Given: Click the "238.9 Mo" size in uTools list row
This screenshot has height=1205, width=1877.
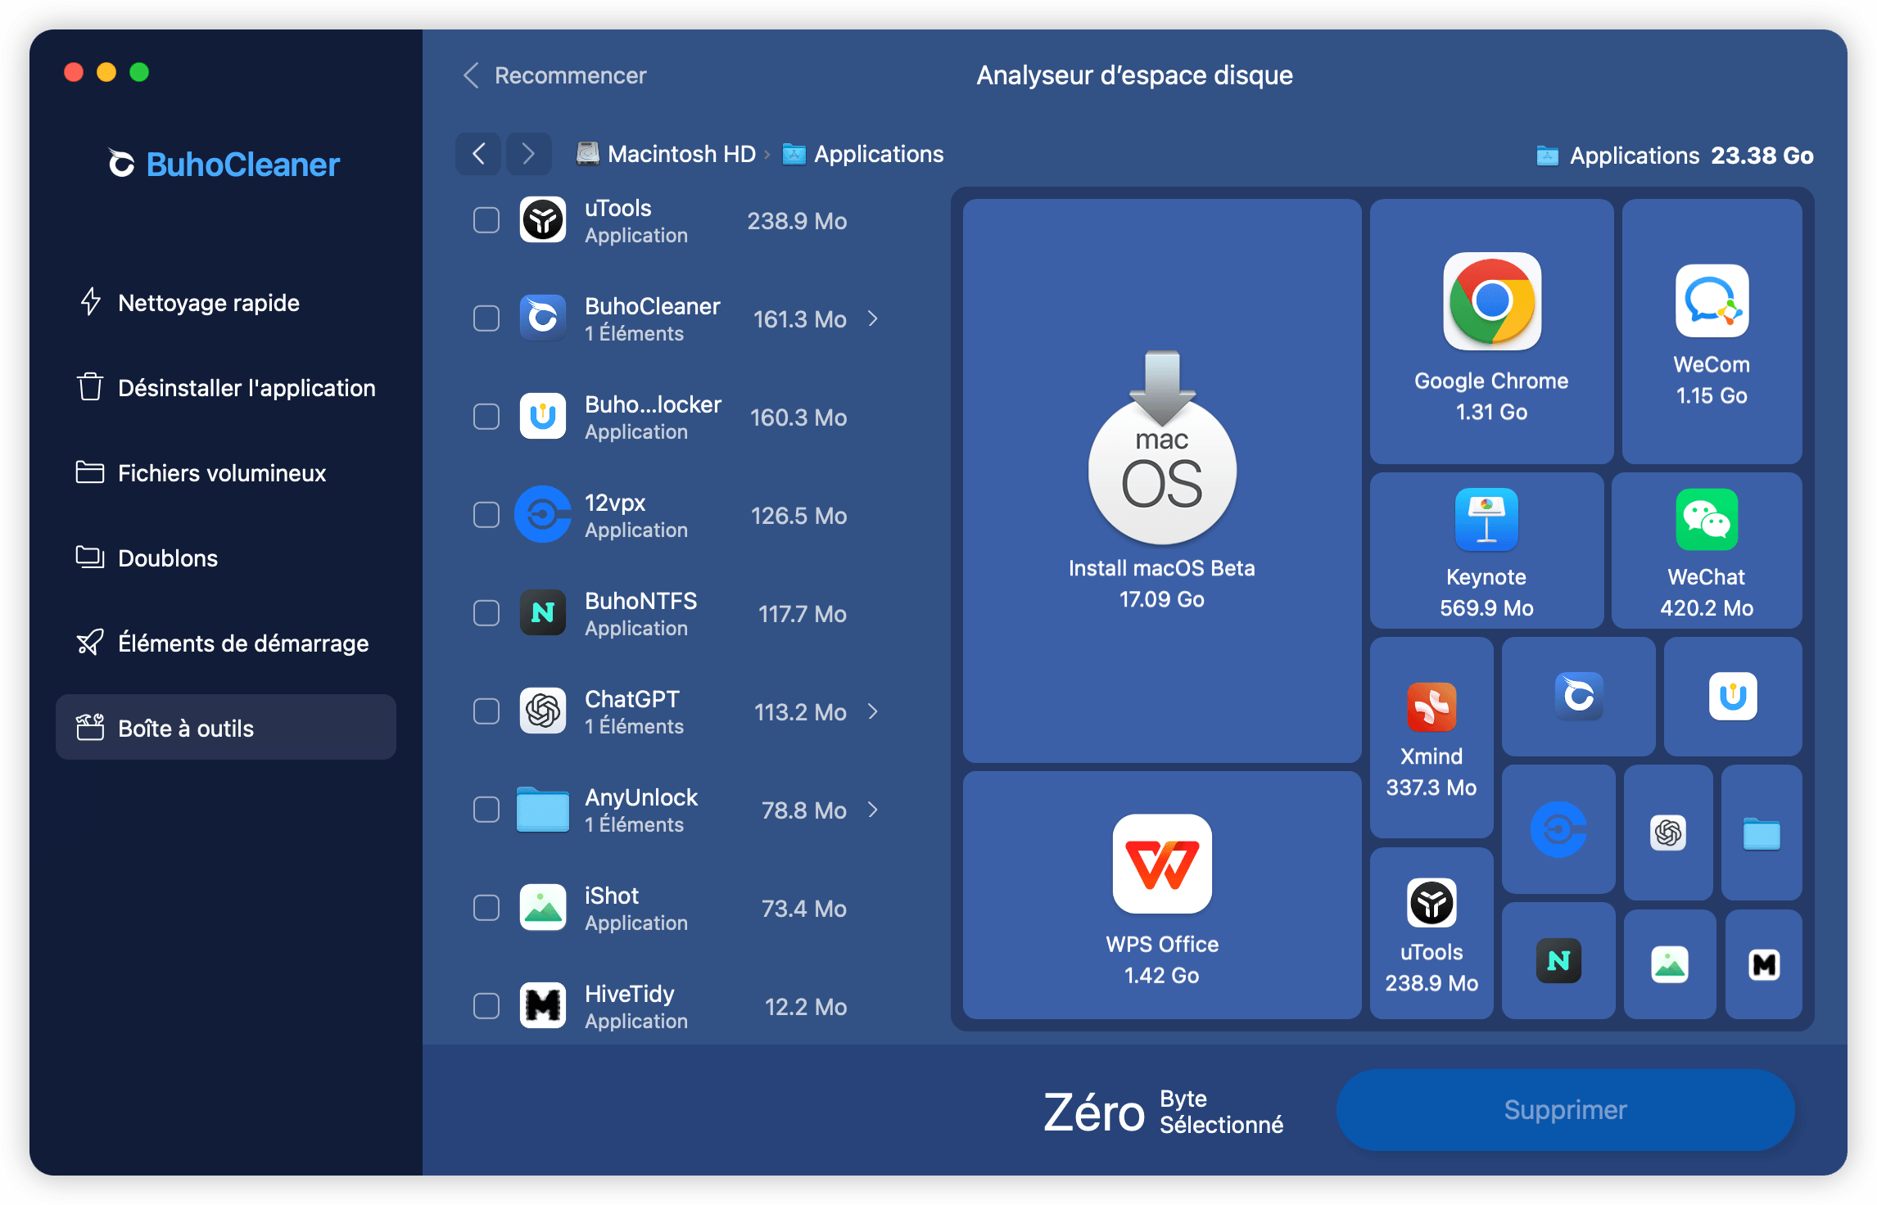Looking at the screenshot, I should [x=797, y=221].
